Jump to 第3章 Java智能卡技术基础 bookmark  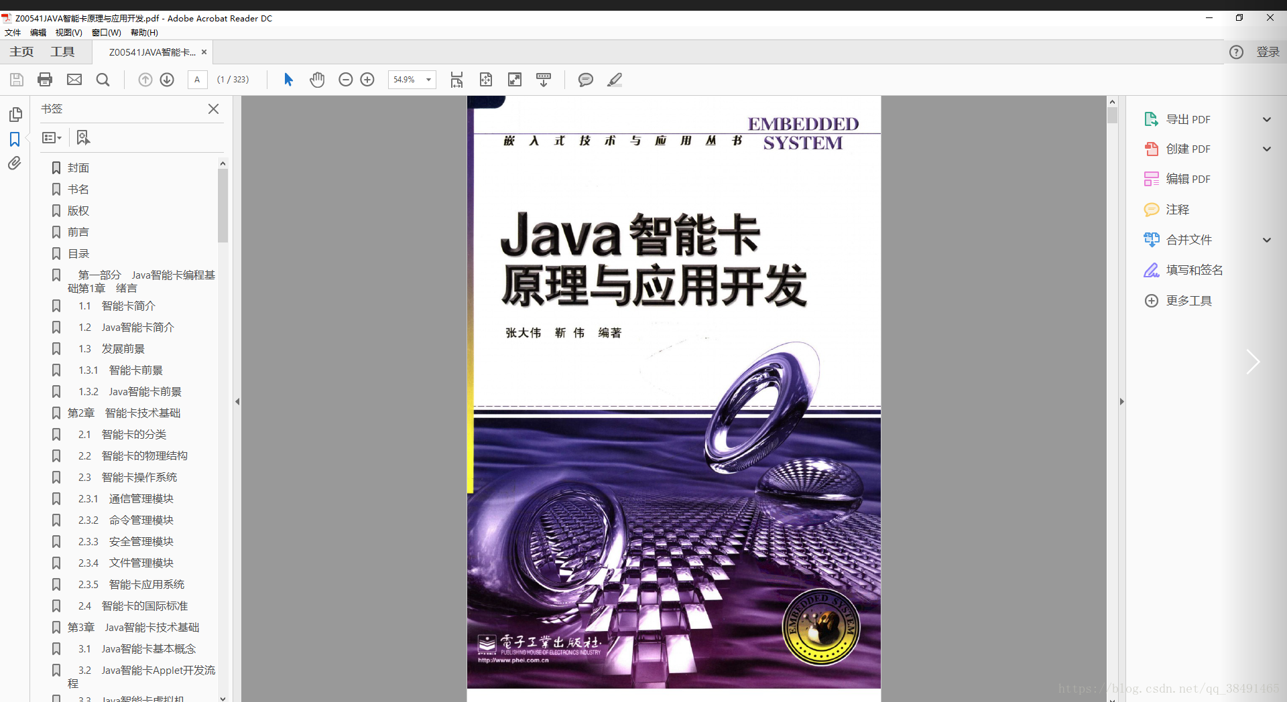[x=133, y=628]
